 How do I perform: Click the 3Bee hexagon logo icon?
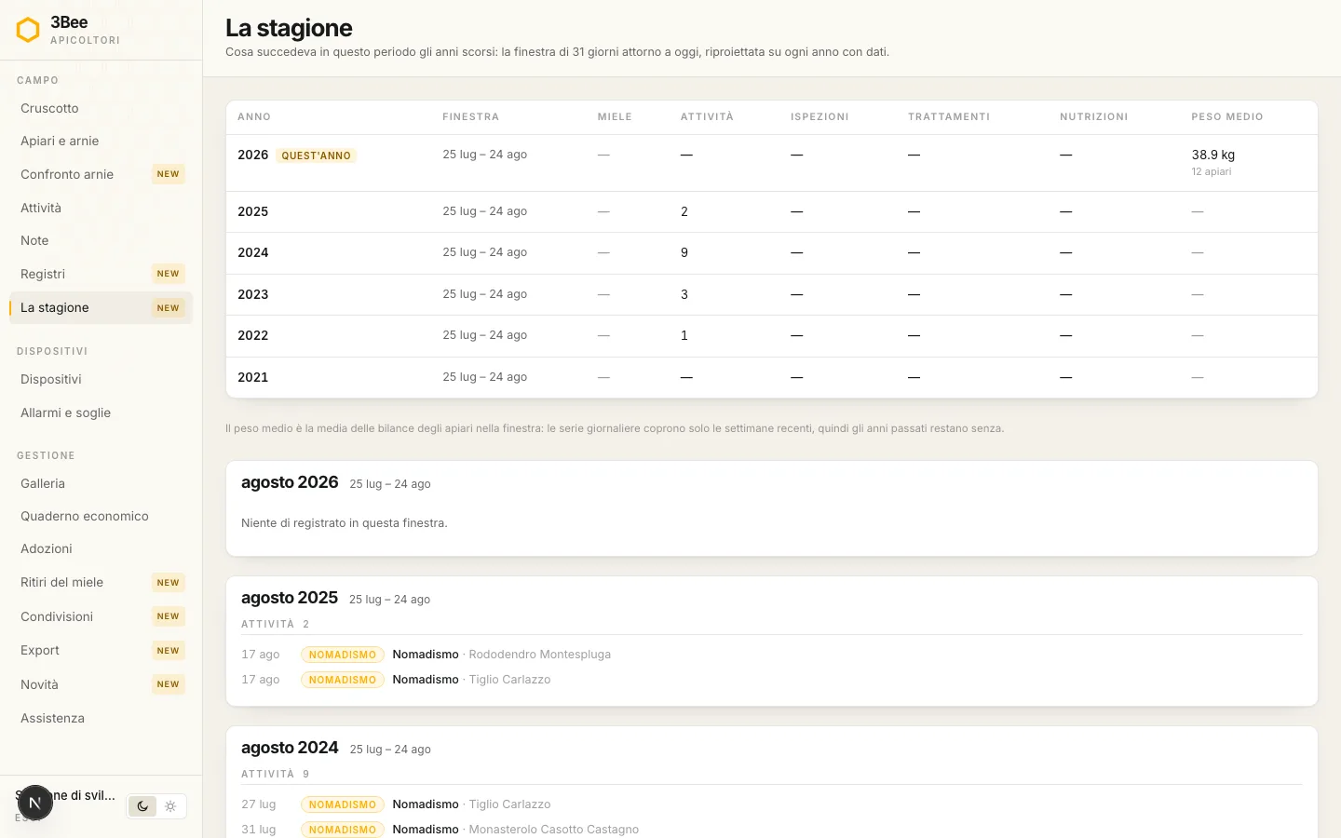tap(28, 30)
